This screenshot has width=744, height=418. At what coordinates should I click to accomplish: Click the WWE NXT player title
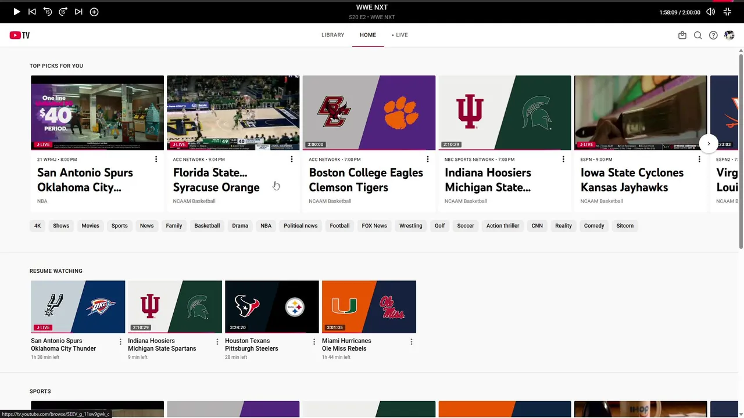point(372,8)
